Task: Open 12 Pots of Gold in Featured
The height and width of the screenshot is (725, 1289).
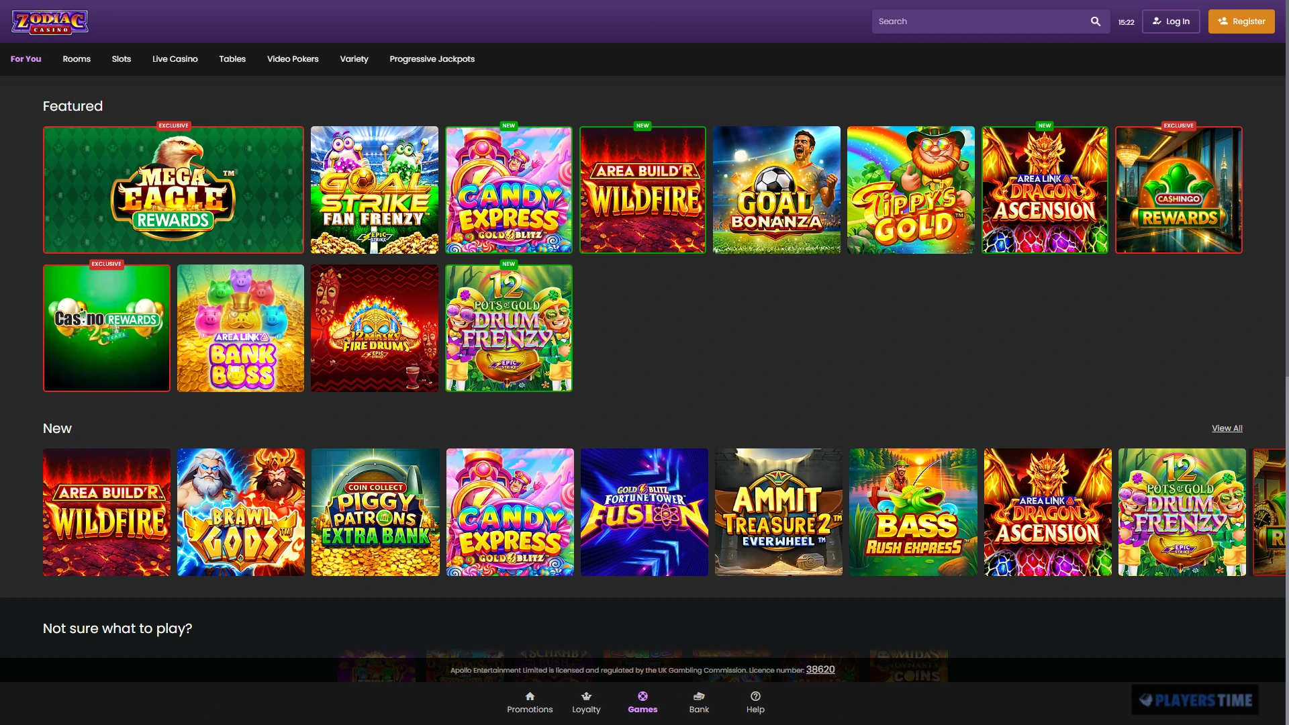Action: tap(509, 328)
